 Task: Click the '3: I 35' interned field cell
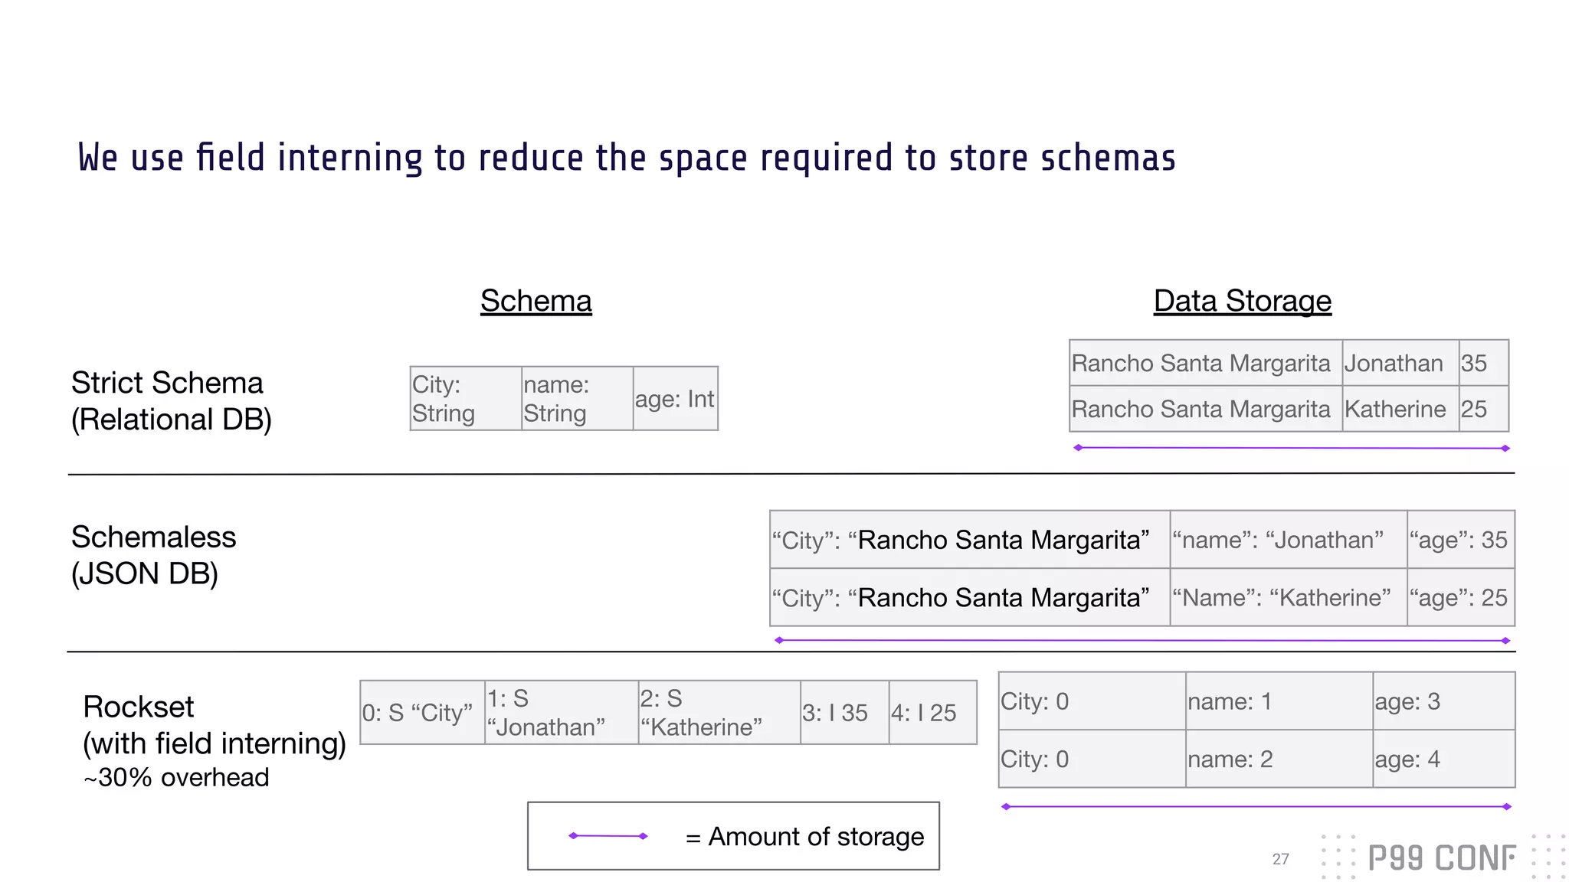[845, 712]
